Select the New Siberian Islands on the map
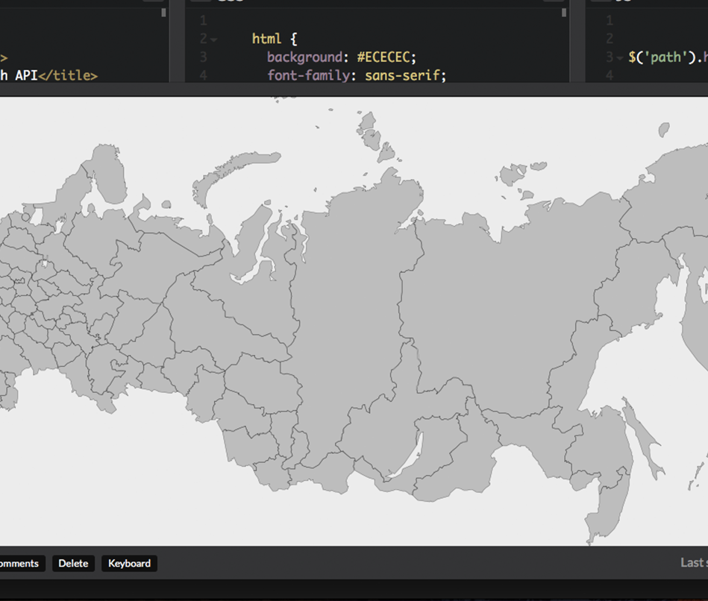Image resolution: width=708 pixels, height=601 pixels. (513, 175)
